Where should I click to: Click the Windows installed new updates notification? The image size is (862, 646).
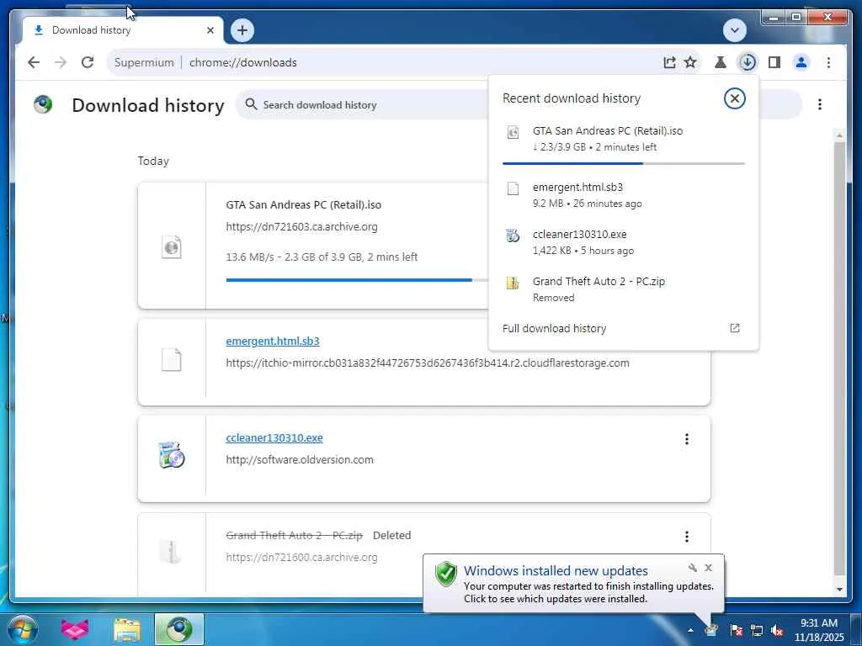pyautogui.click(x=573, y=584)
